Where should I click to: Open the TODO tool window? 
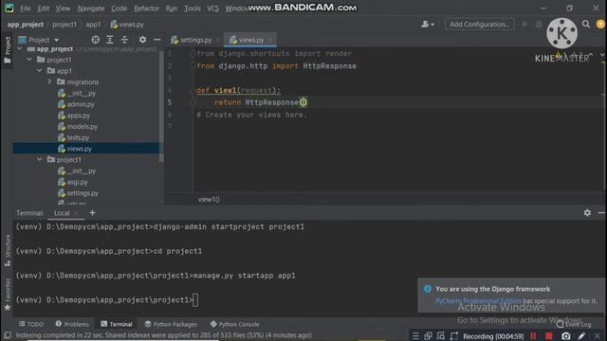point(31,324)
